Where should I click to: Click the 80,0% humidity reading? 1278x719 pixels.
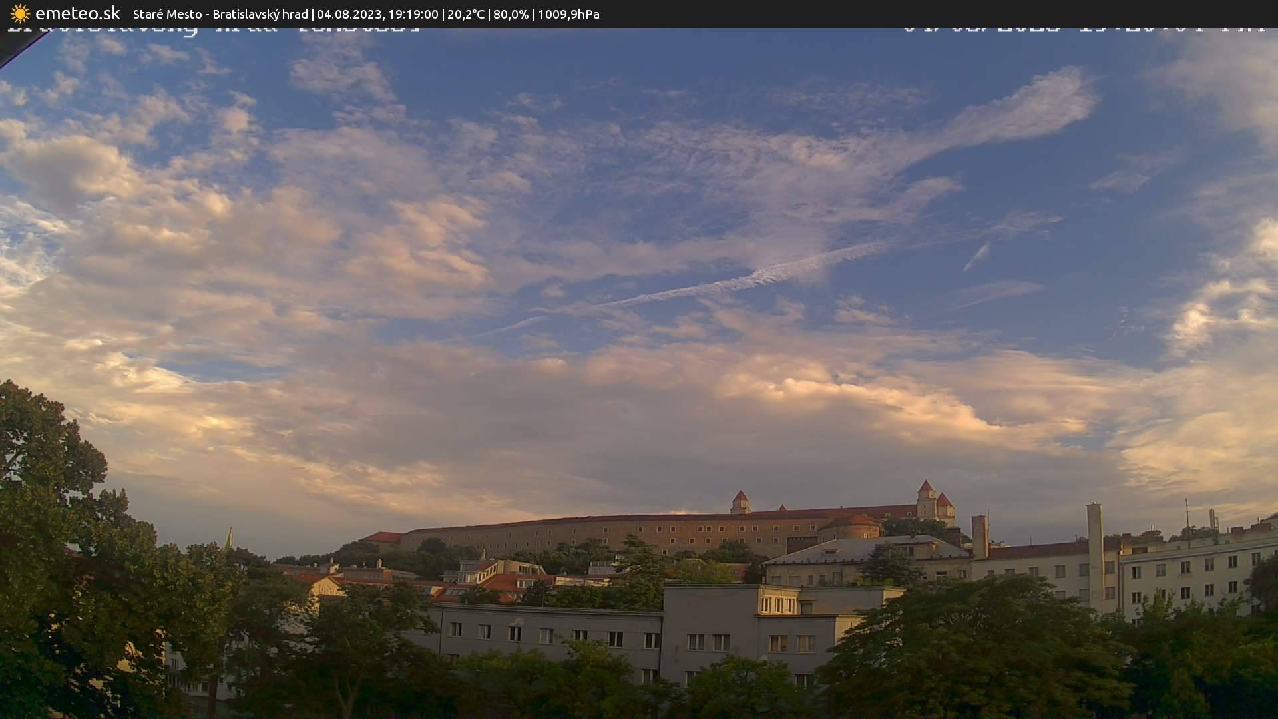point(511,14)
